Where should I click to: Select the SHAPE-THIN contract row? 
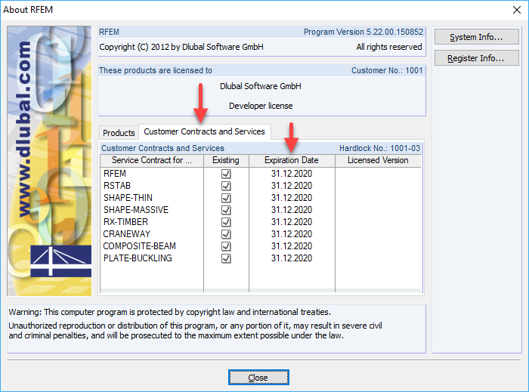(x=261, y=198)
